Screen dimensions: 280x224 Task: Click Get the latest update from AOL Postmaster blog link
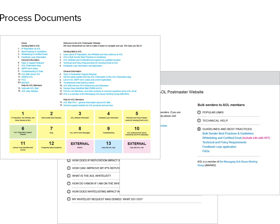[97, 77]
